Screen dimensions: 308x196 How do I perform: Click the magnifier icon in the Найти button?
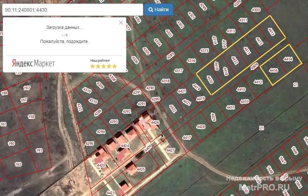151,10
